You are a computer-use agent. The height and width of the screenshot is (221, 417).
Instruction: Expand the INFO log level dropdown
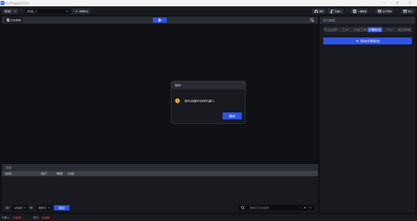coord(44,208)
